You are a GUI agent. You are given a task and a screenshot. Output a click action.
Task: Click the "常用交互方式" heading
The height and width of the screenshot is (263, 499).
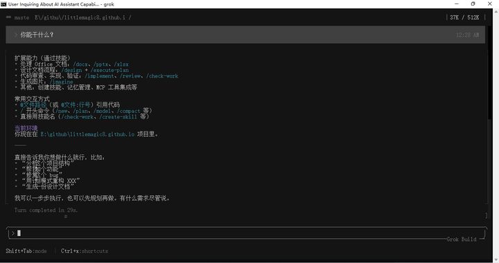32,99
